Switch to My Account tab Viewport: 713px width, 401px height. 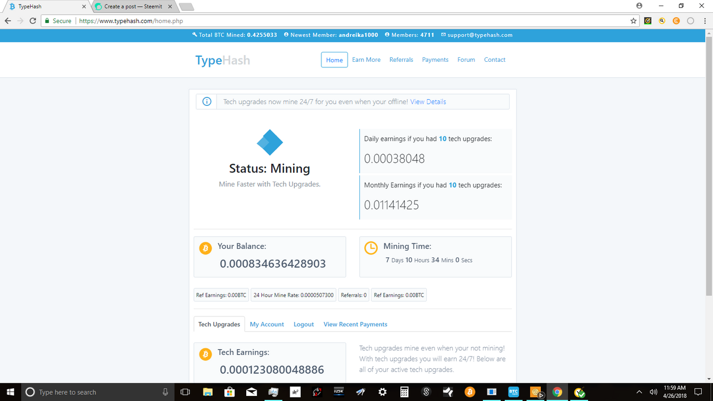[x=267, y=324]
